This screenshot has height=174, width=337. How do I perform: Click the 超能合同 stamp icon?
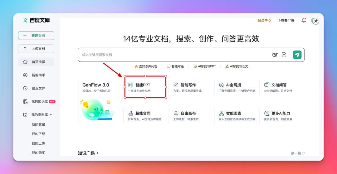click(131, 113)
